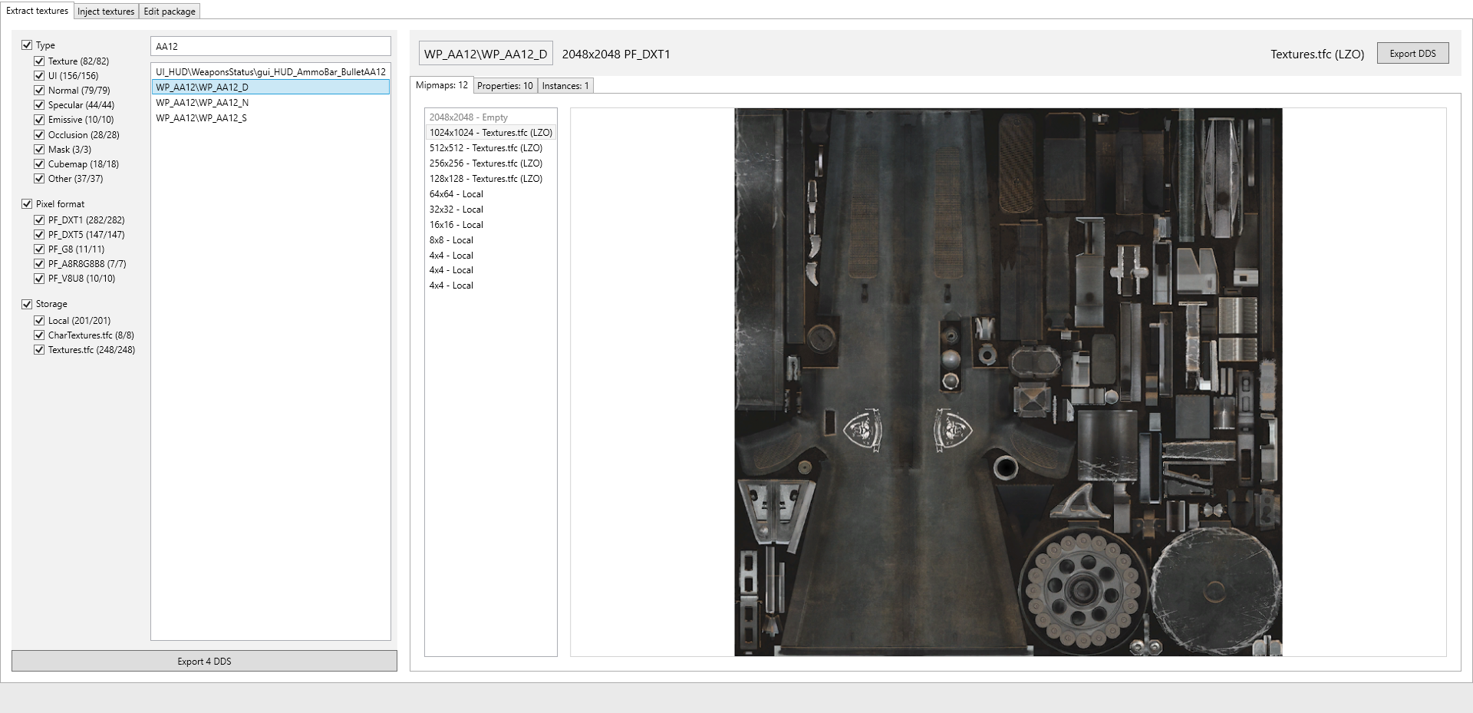The image size is (1473, 713).
Task: Select the 8x8 - Local mipmap
Action: pos(491,240)
